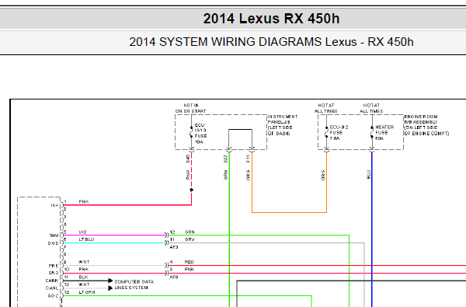Click the splice dot on dashed PNK wire

[x=191, y=190]
